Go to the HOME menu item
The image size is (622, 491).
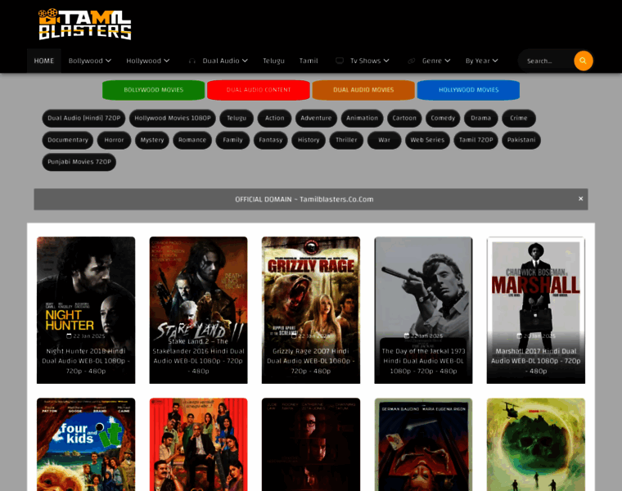click(x=43, y=61)
